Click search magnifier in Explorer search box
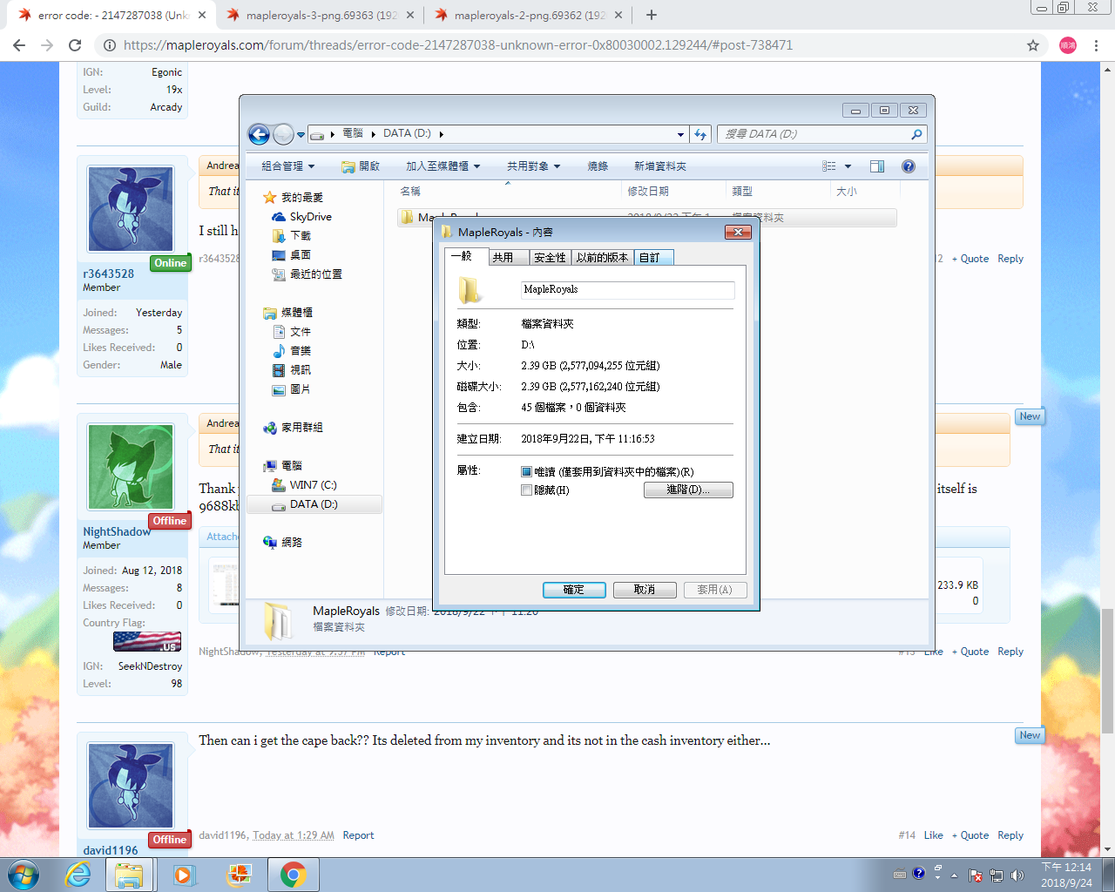Screen dimensions: 1115x892 click(916, 134)
